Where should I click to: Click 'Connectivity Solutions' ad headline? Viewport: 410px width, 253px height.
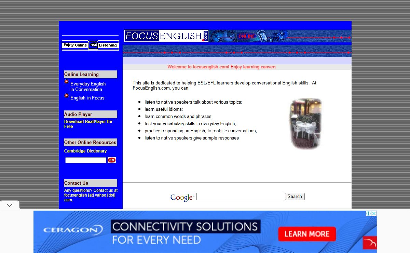pos(185,226)
